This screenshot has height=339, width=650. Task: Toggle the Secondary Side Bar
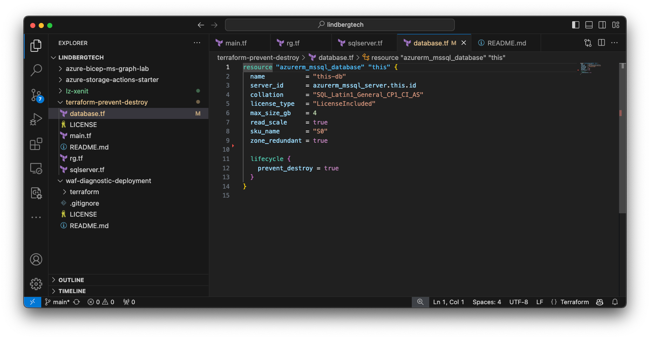point(602,25)
